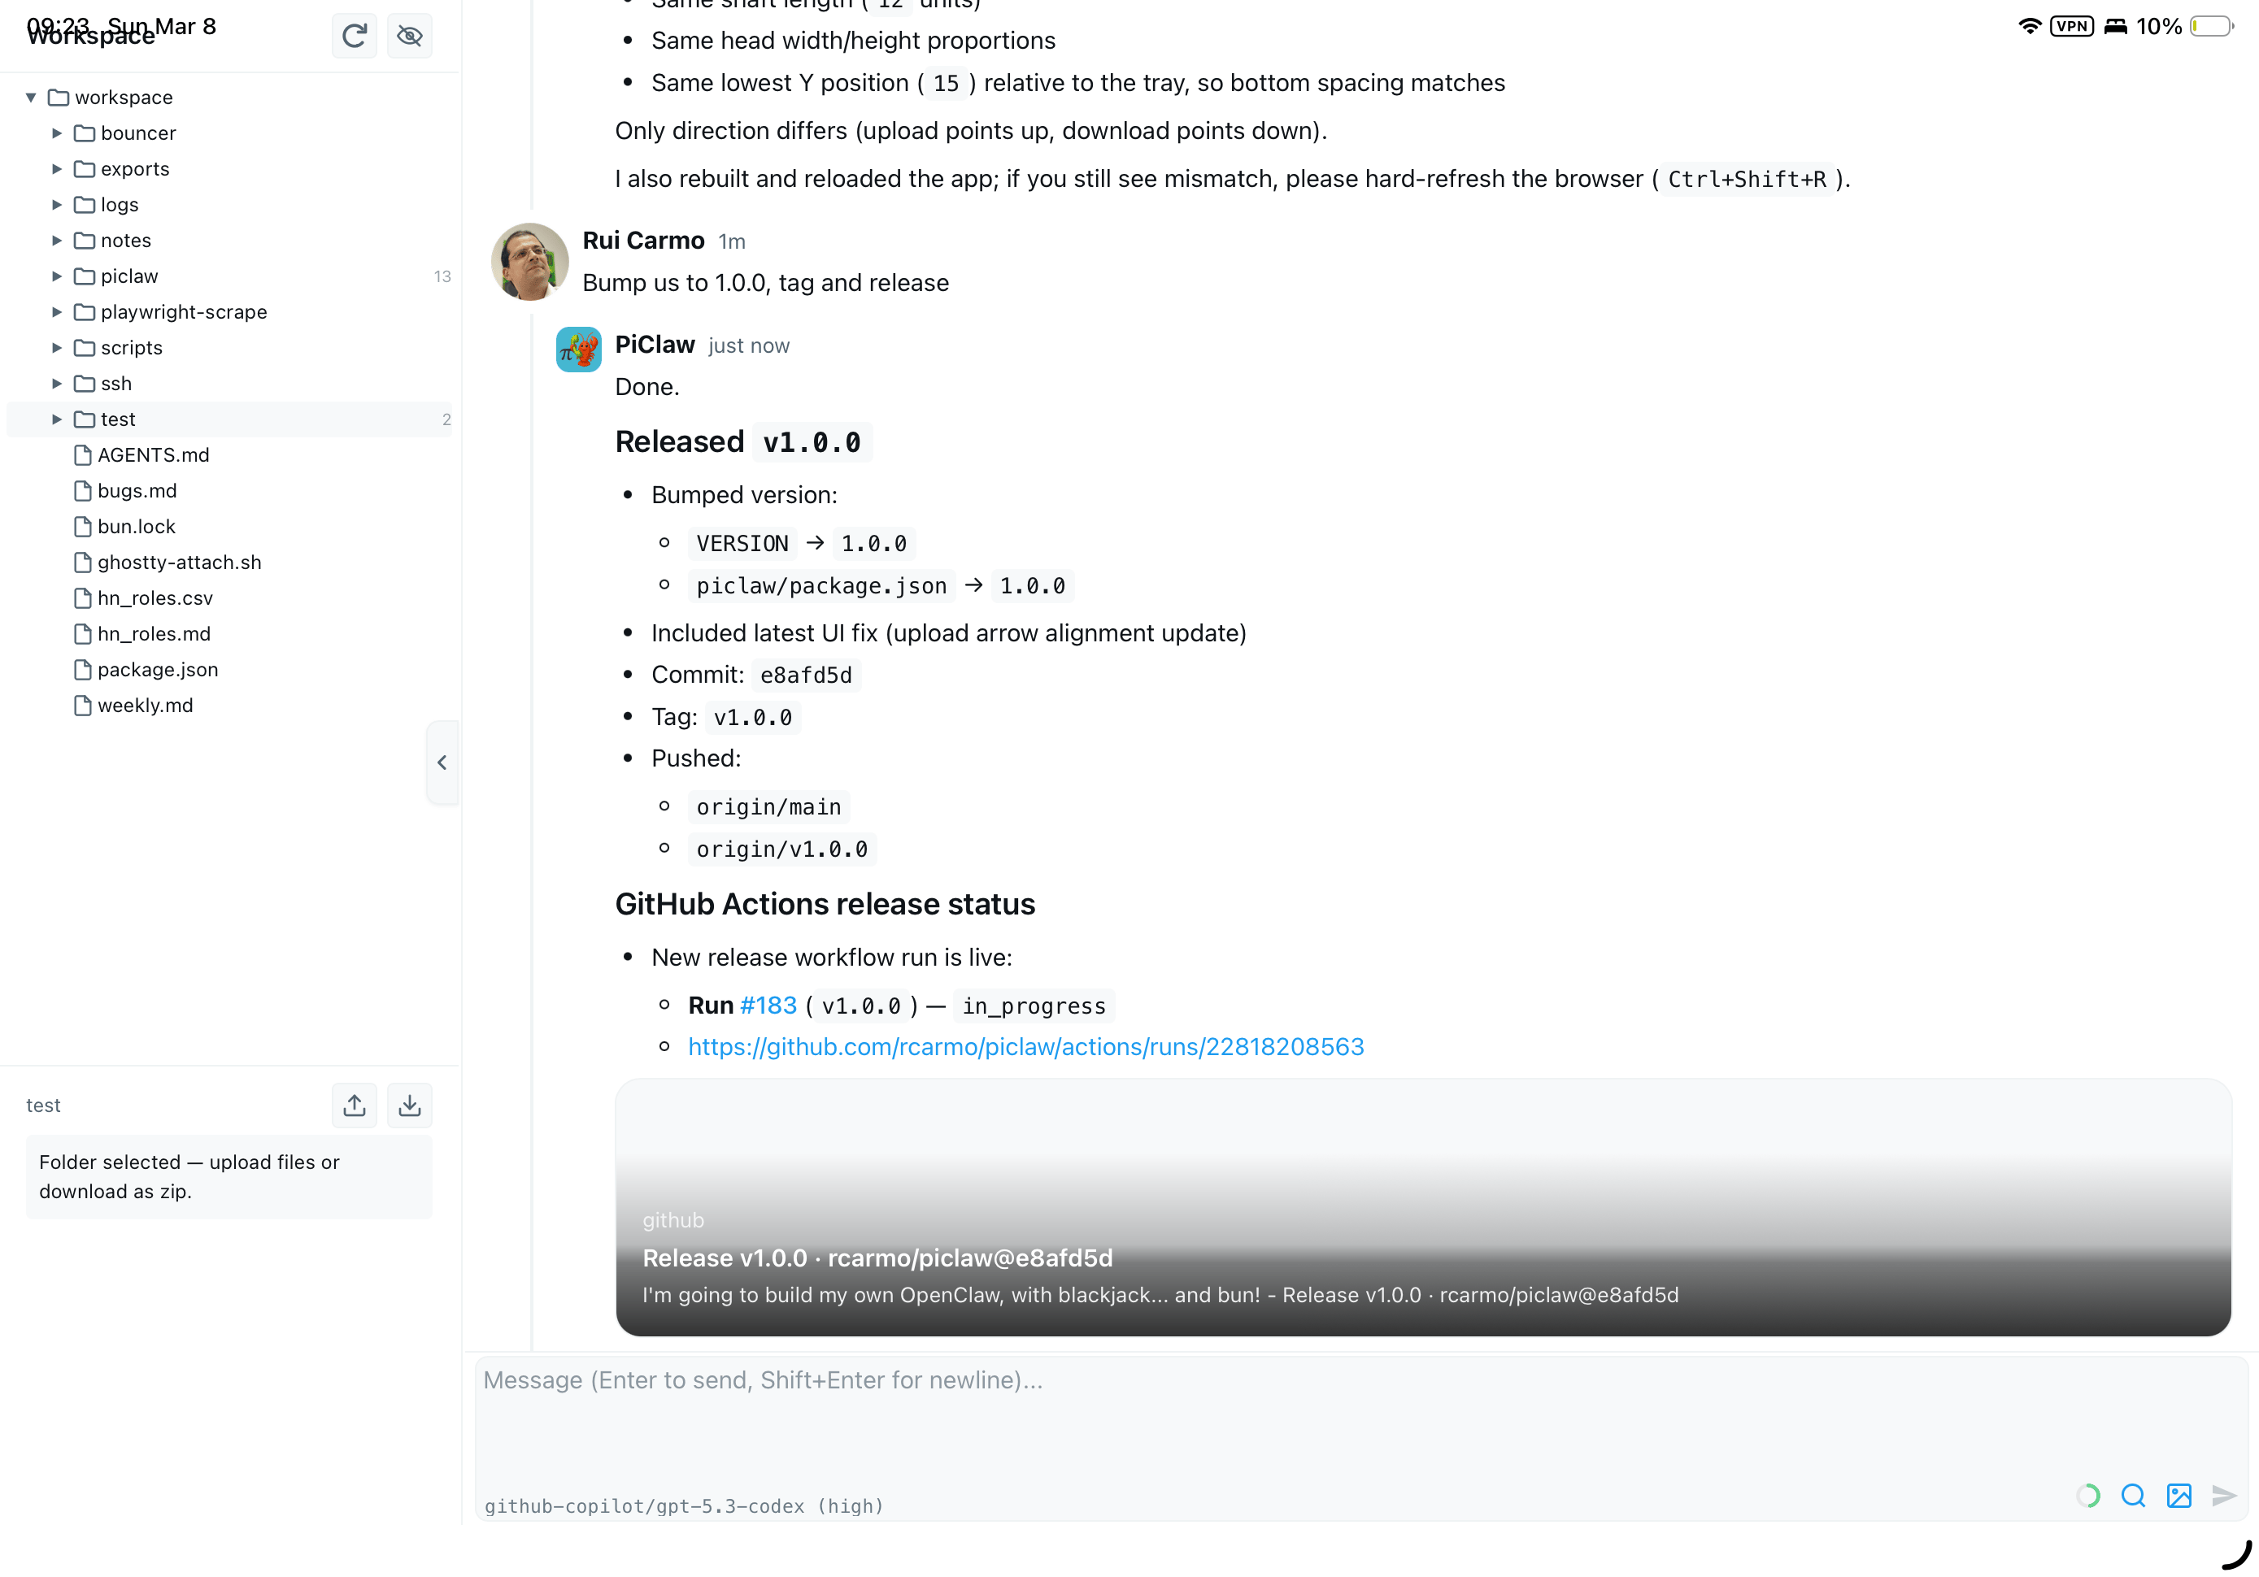Click the search icon in message box
Screen dimensions: 2259x1577
coord(2132,1496)
